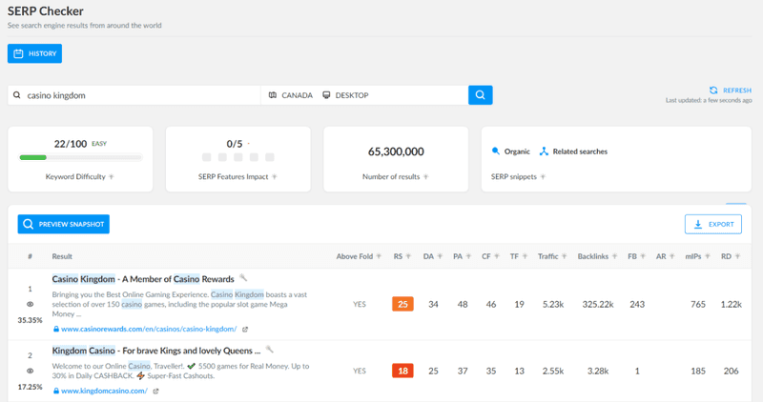This screenshot has width=763, height=402.
Task: Click the map icon next to Canada
Action: tap(273, 95)
